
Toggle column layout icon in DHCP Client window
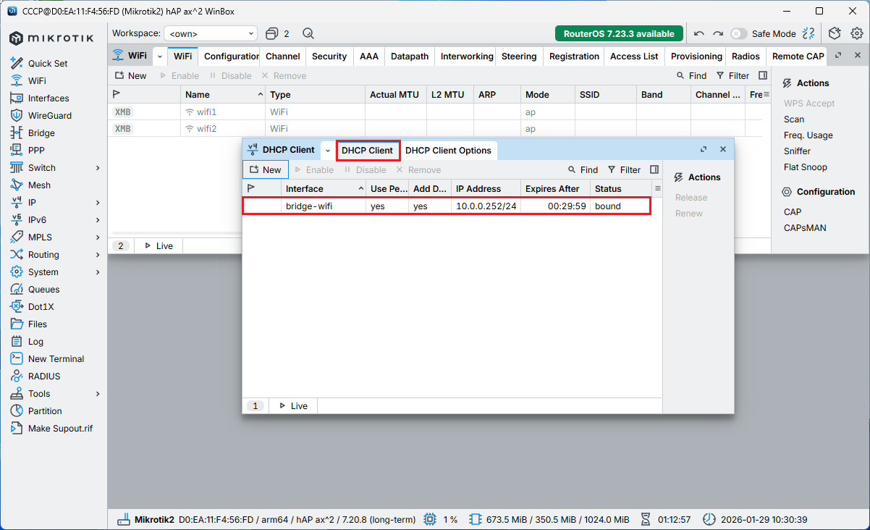tap(654, 170)
